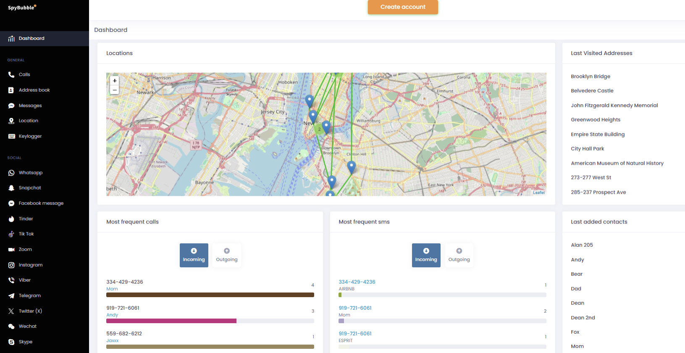Select Outgoing tab in Most frequent sms

pos(459,255)
